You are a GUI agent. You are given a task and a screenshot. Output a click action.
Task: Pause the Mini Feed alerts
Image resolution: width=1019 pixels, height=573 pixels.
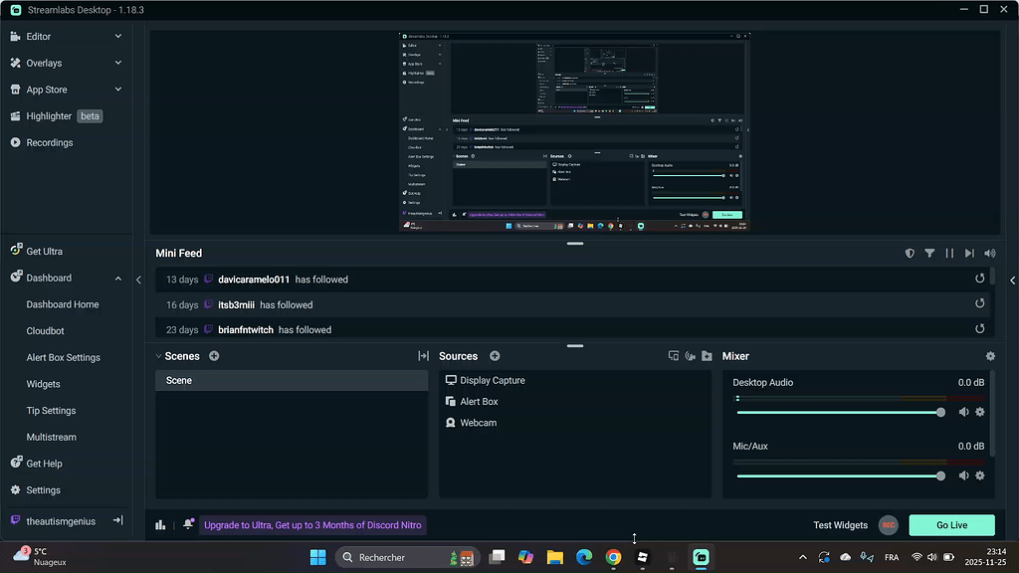pyautogui.click(x=949, y=253)
